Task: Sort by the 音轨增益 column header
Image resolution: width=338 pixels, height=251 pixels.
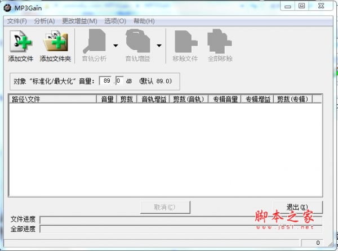Action: (x=153, y=99)
